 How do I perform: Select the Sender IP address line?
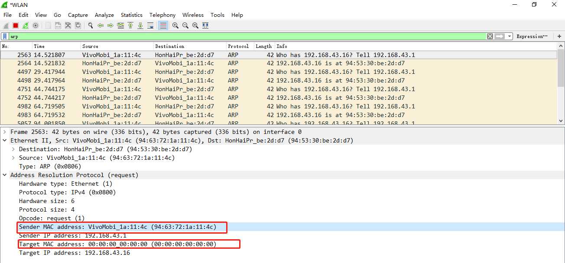[x=72, y=235]
